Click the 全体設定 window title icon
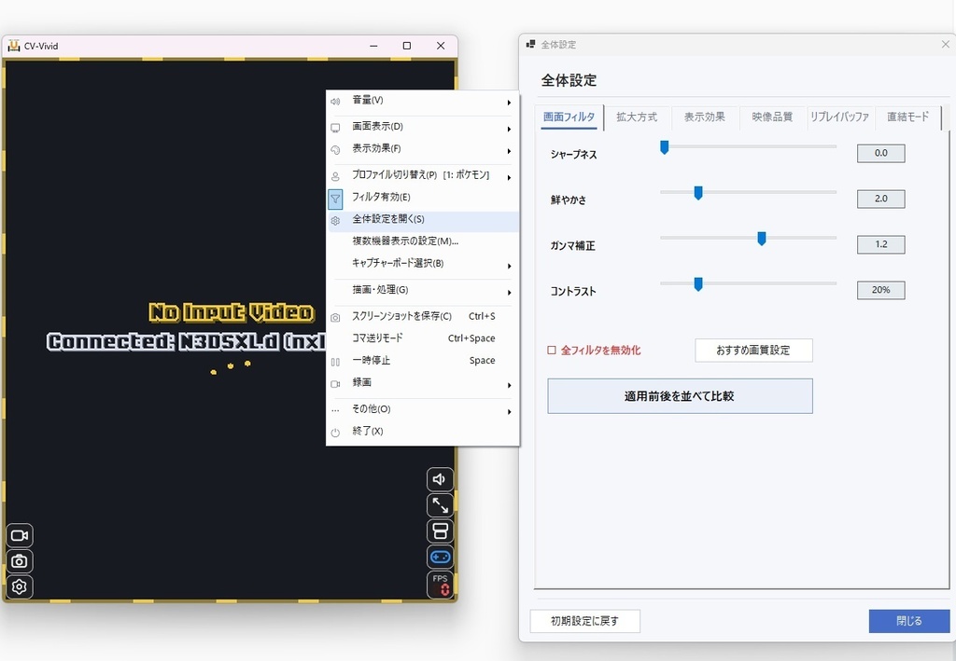Screen dimensions: 956x661 click(x=530, y=45)
